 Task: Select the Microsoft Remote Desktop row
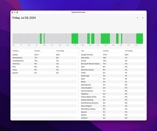[113, 64]
